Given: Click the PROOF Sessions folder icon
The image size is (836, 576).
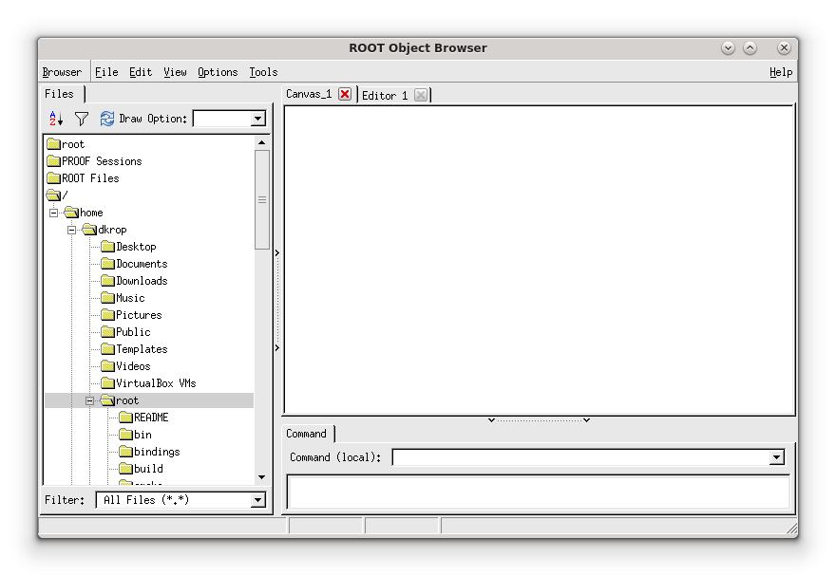Looking at the screenshot, I should pos(53,160).
